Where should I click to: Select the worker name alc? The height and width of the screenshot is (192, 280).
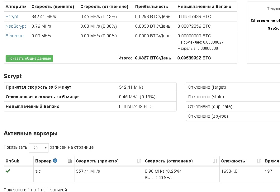pyautogui.click(x=38, y=171)
